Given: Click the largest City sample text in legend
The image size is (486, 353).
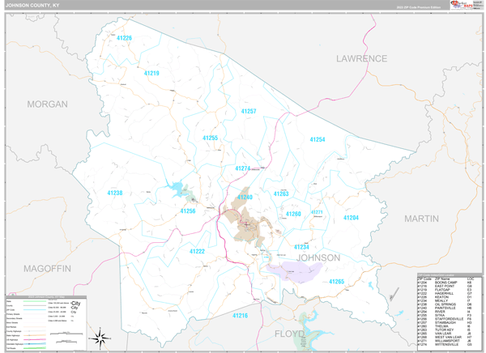Looking at the screenshot, I should 75,304.
